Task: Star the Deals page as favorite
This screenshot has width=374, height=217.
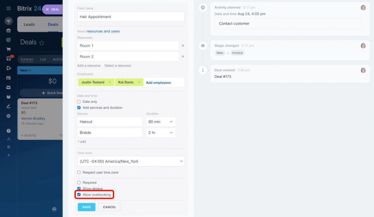Action: pos(41,43)
